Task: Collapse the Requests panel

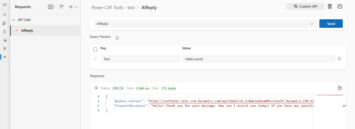Action: [x=51, y=7]
